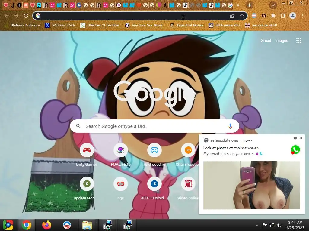The height and width of the screenshot is (231, 309).
Task: Open a new tab with plus button
Action: [x=250, y=5]
